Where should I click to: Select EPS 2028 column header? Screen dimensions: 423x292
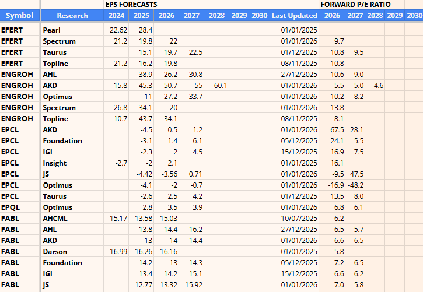pyautogui.click(x=216, y=15)
